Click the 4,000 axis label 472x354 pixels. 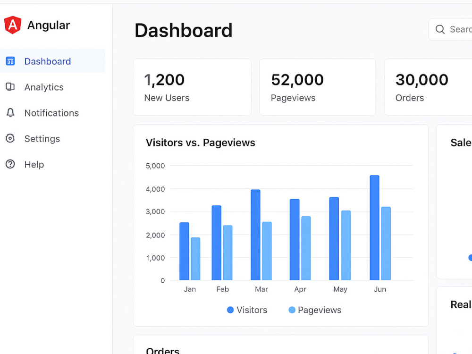[x=155, y=189]
